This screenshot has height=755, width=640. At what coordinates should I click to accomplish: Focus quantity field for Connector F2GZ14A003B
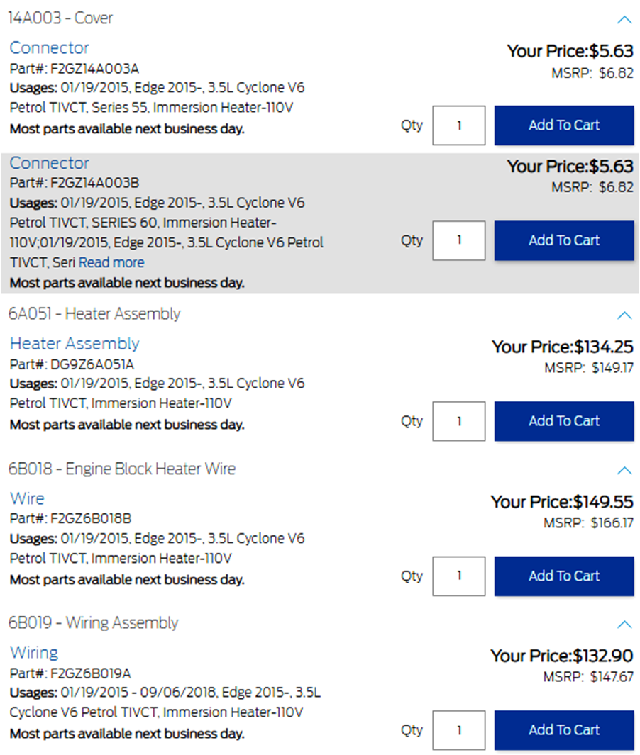click(x=459, y=240)
